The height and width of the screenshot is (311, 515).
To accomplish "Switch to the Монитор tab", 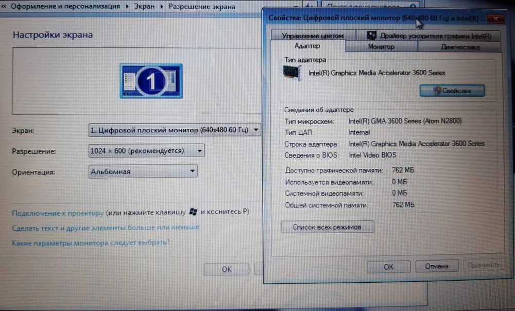I will pos(381,47).
